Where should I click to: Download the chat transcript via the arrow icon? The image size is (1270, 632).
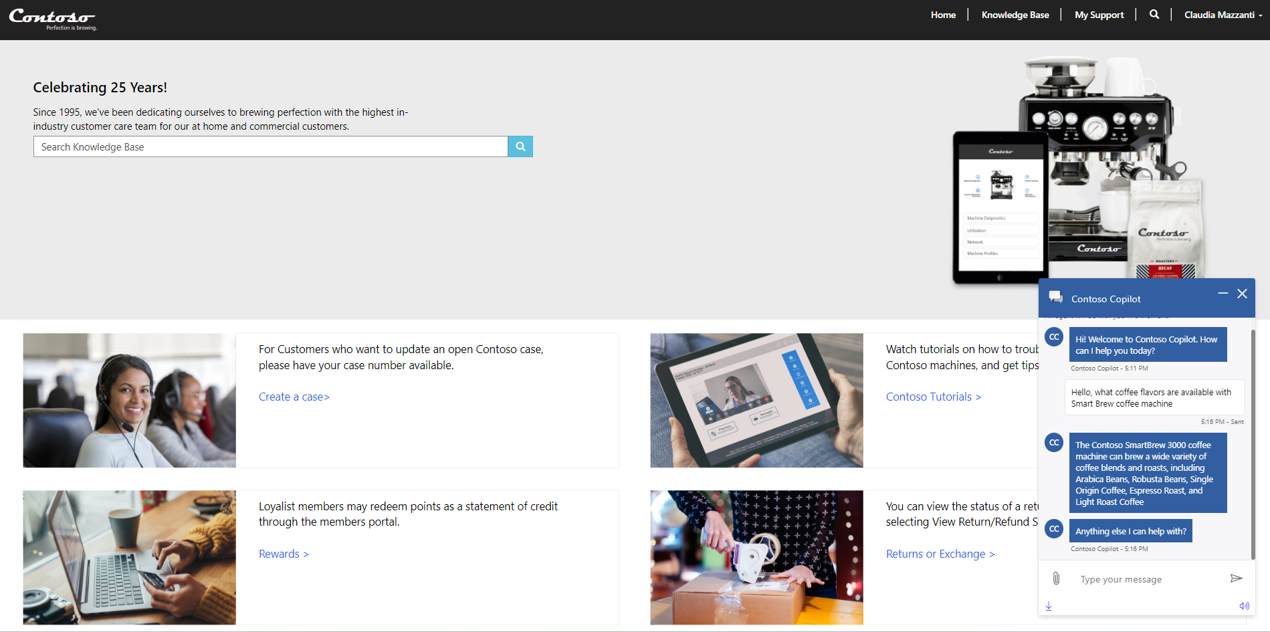pos(1049,606)
